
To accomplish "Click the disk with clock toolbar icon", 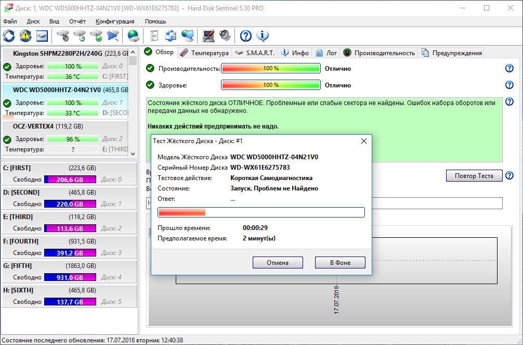I will tap(80, 36).
